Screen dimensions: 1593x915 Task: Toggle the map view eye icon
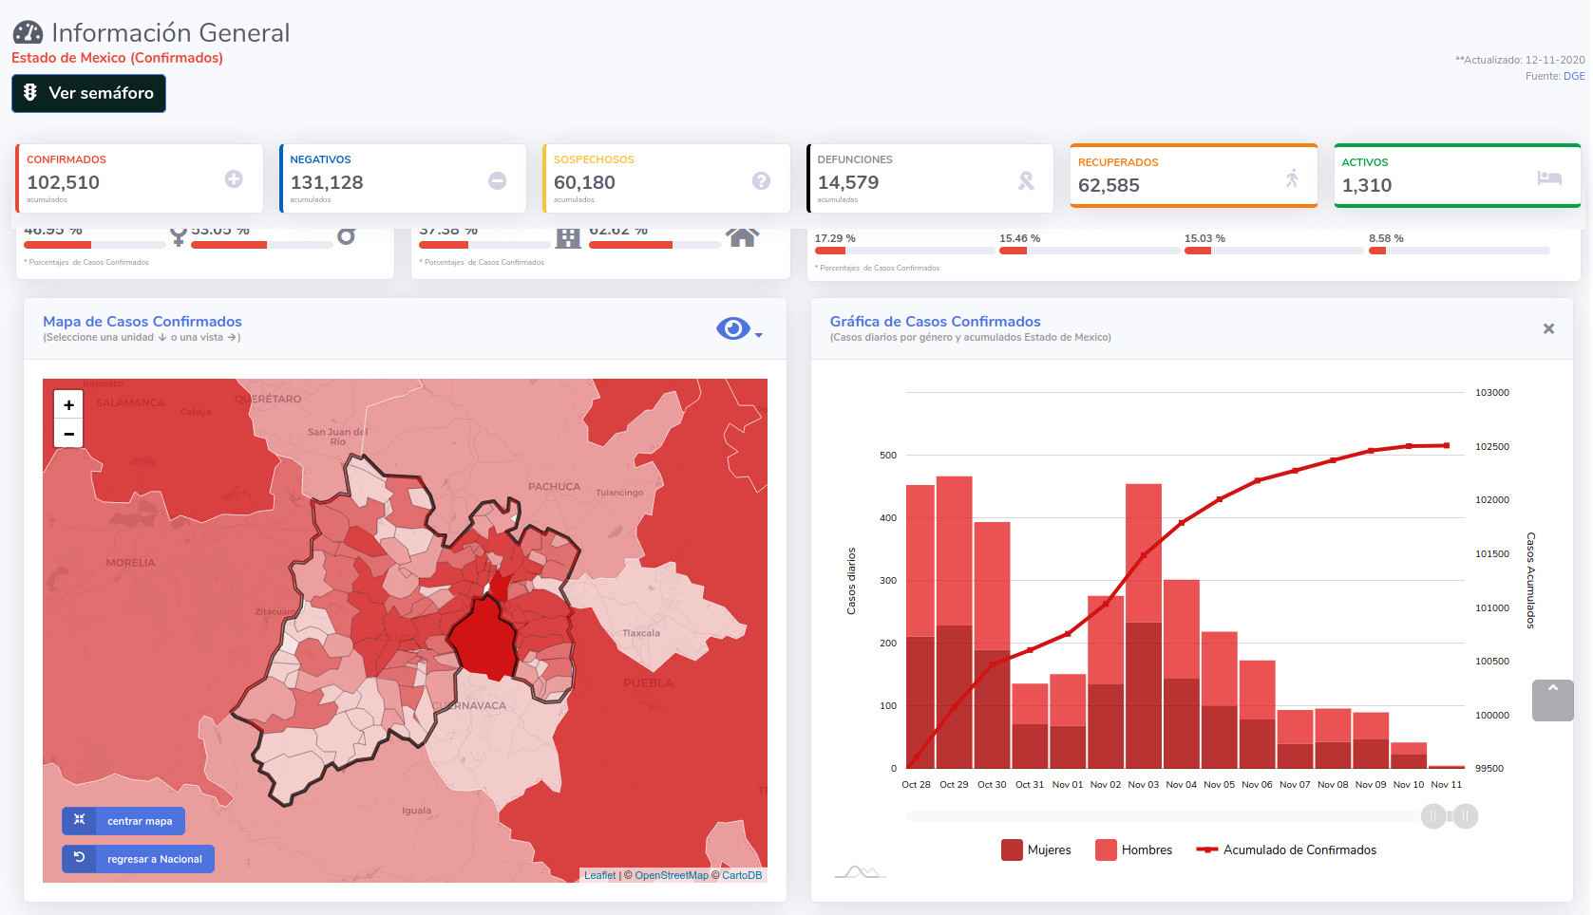(x=732, y=328)
